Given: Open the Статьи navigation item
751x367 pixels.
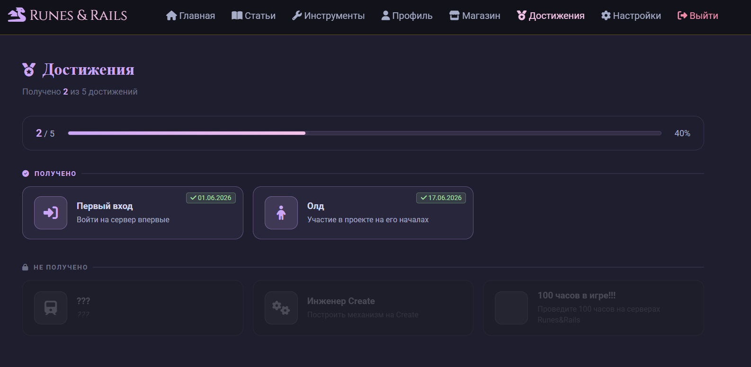Looking at the screenshot, I should [253, 16].
